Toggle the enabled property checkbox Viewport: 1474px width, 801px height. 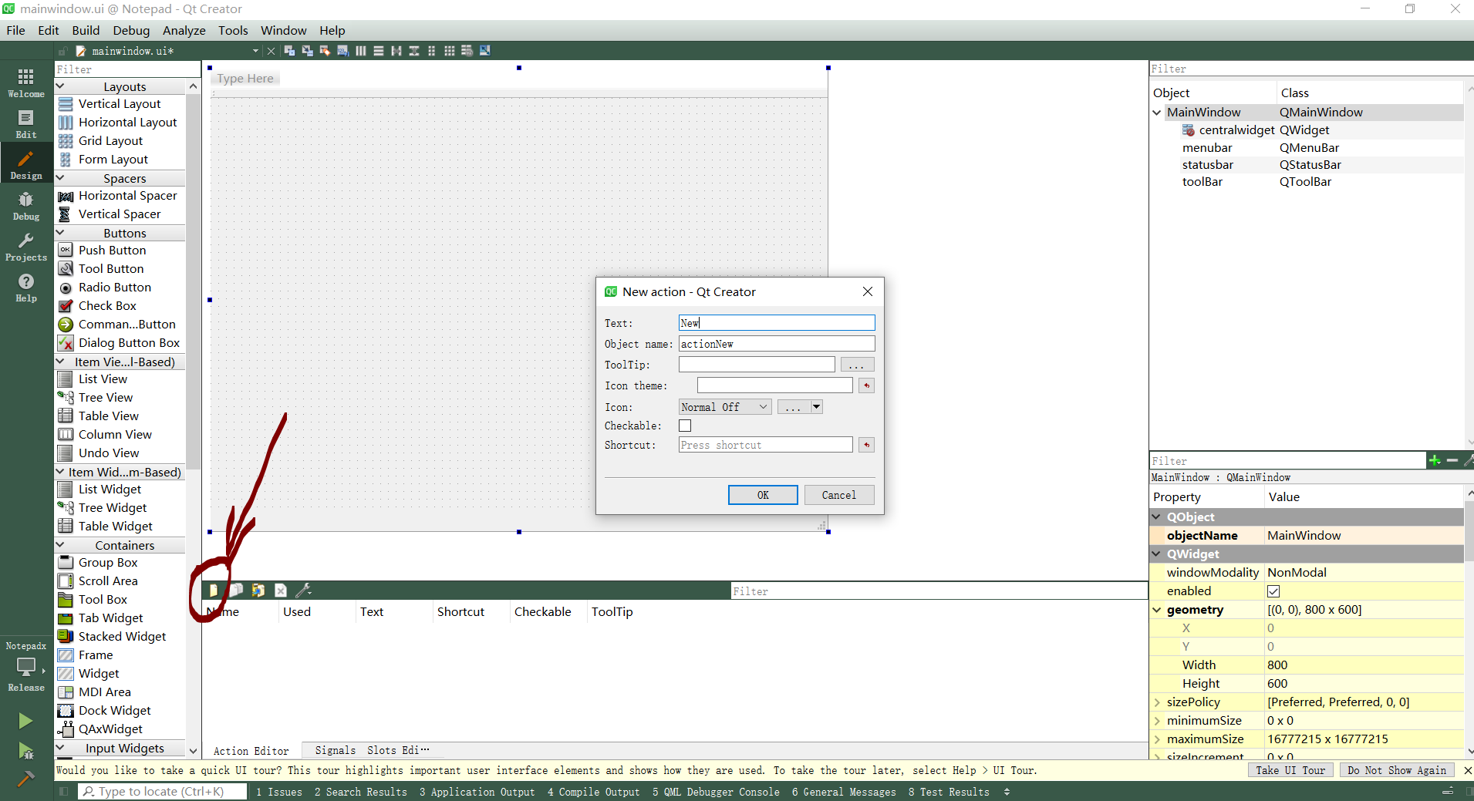coord(1273,591)
